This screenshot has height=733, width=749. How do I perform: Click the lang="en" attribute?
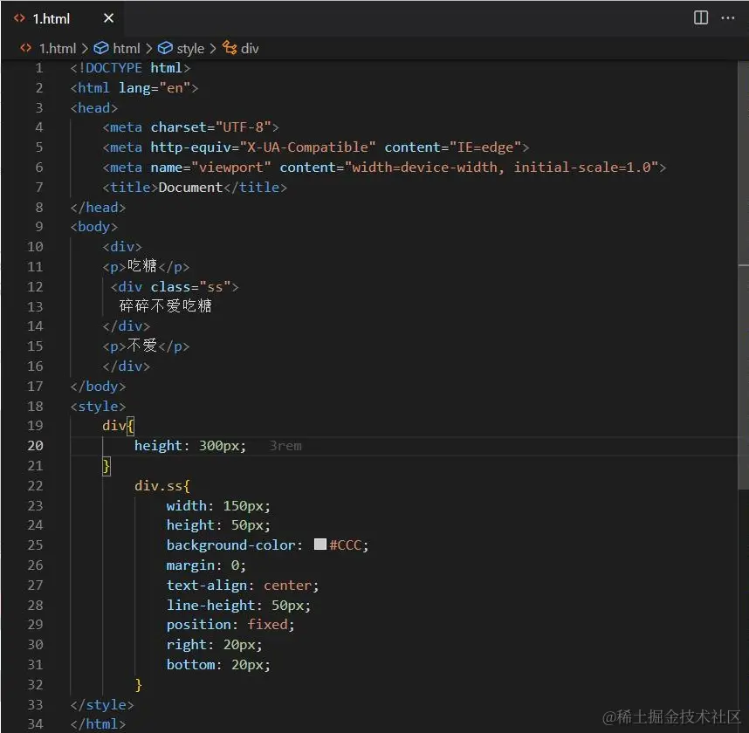coord(155,88)
